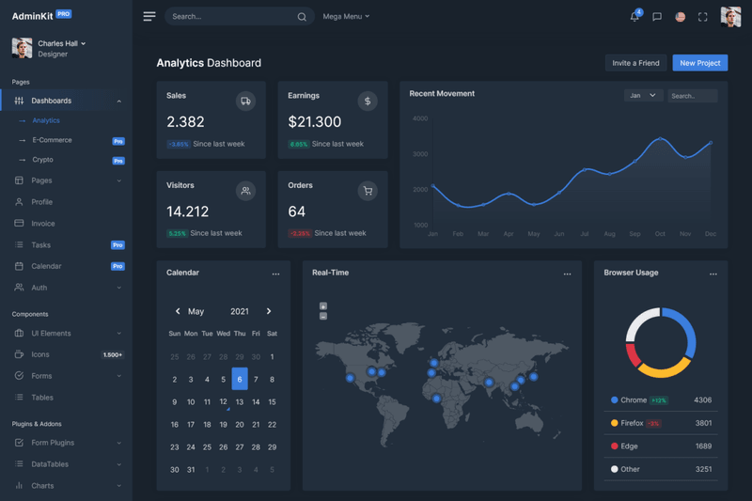Open the messages chat icon
752x501 pixels.
(x=657, y=17)
